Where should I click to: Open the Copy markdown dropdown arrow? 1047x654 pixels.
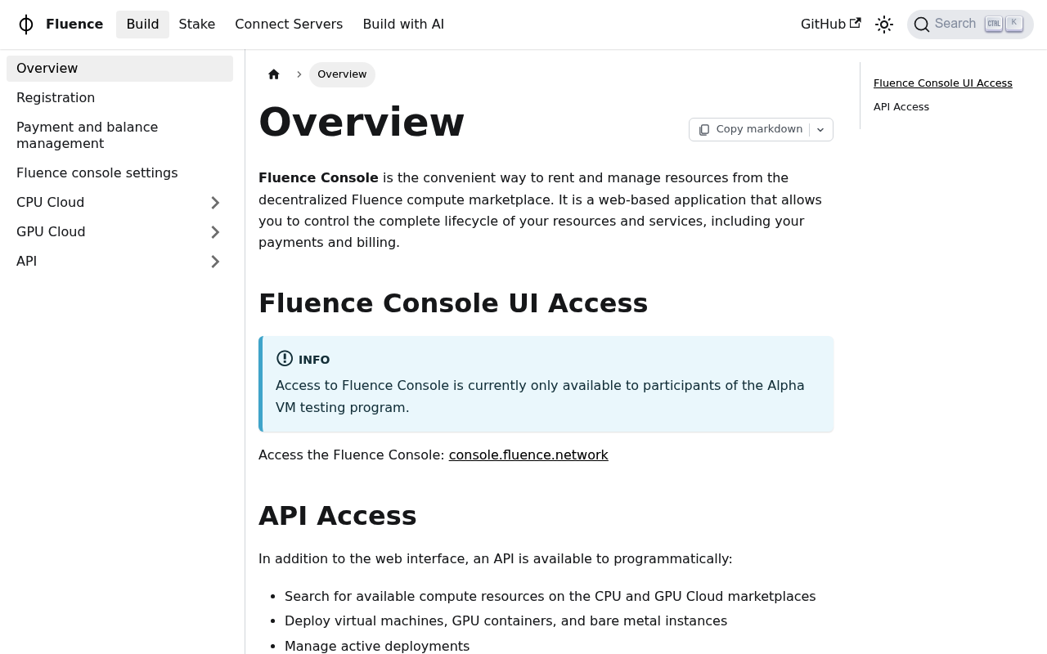[820, 130]
